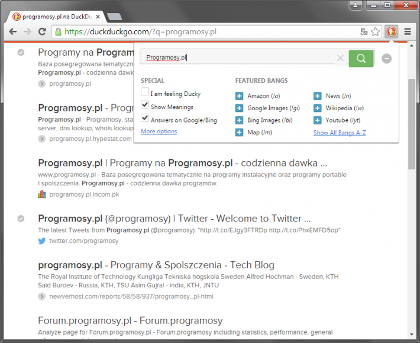Open Forum.programosy.pl result title

coord(130,320)
